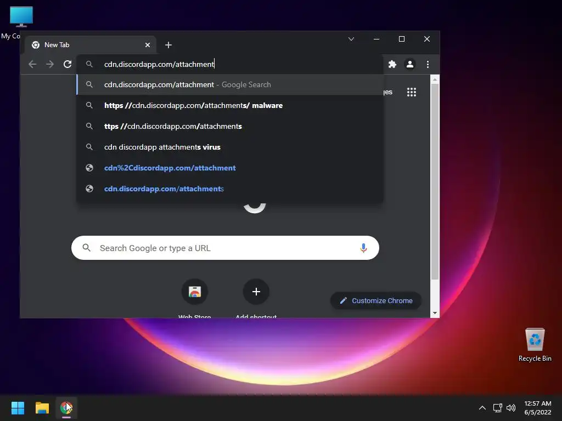Open the Chrome profile avatar icon
Image resolution: width=562 pixels, height=421 pixels.
coord(409,64)
